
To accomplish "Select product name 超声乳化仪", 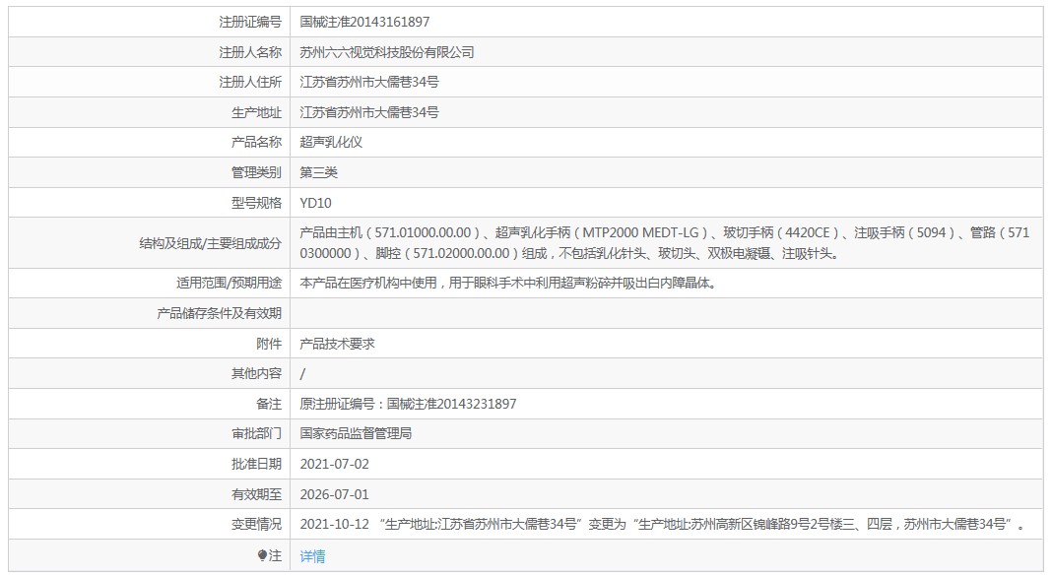I will 331,142.
